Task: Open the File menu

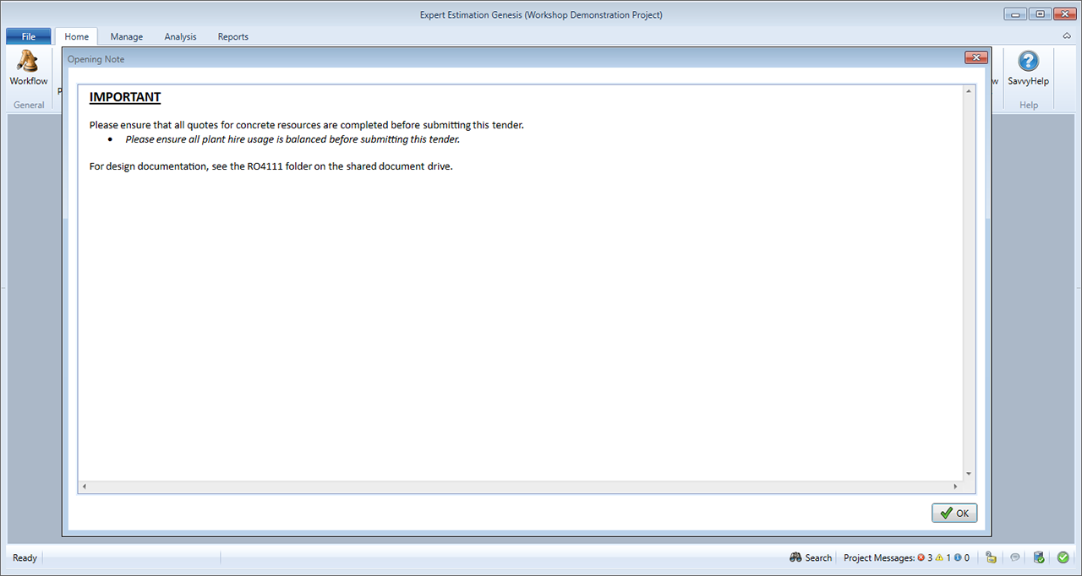Action: (x=29, y=36)
